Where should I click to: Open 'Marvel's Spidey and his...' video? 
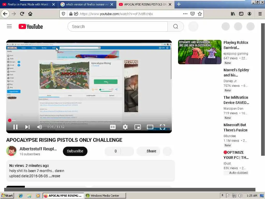pyautogui.click(x=236, y=73)
